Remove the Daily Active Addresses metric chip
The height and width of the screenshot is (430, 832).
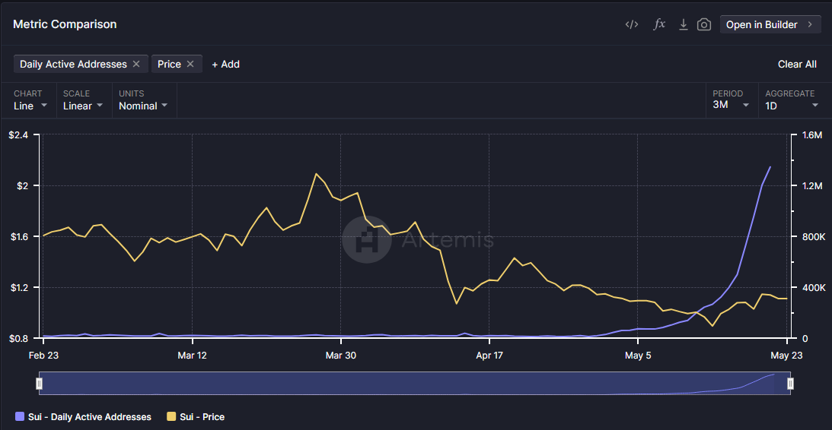point(136,64)
